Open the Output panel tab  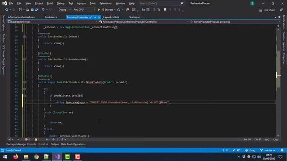click(x=55, y=144)
